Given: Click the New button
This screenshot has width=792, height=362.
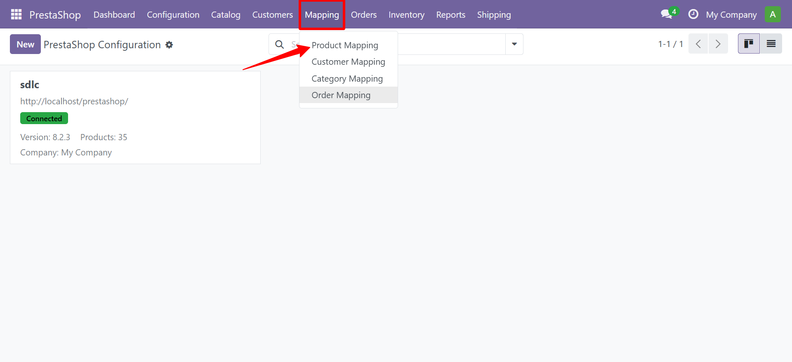Looking at the screenshot, I should pyautogui.click(x=25, y=44).
